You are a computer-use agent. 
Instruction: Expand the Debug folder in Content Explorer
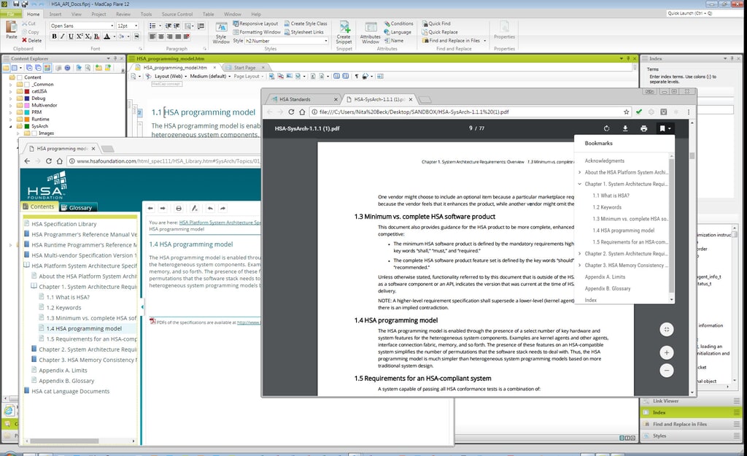10,98
